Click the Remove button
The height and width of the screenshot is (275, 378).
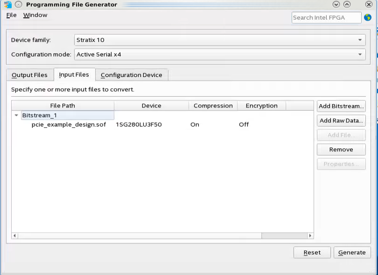click(341, 149)
